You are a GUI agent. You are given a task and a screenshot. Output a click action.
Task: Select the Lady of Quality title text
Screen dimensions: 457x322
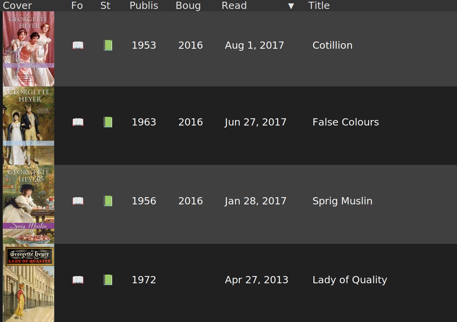click(350, 280)
